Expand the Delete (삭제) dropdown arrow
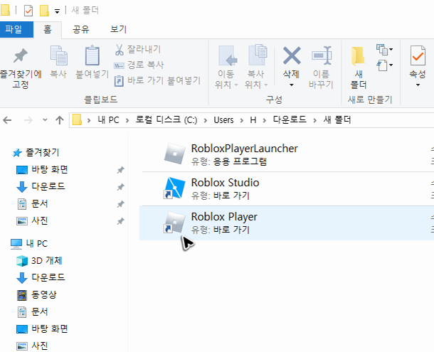Screen dimensions: 434x352 pos(292,85)
